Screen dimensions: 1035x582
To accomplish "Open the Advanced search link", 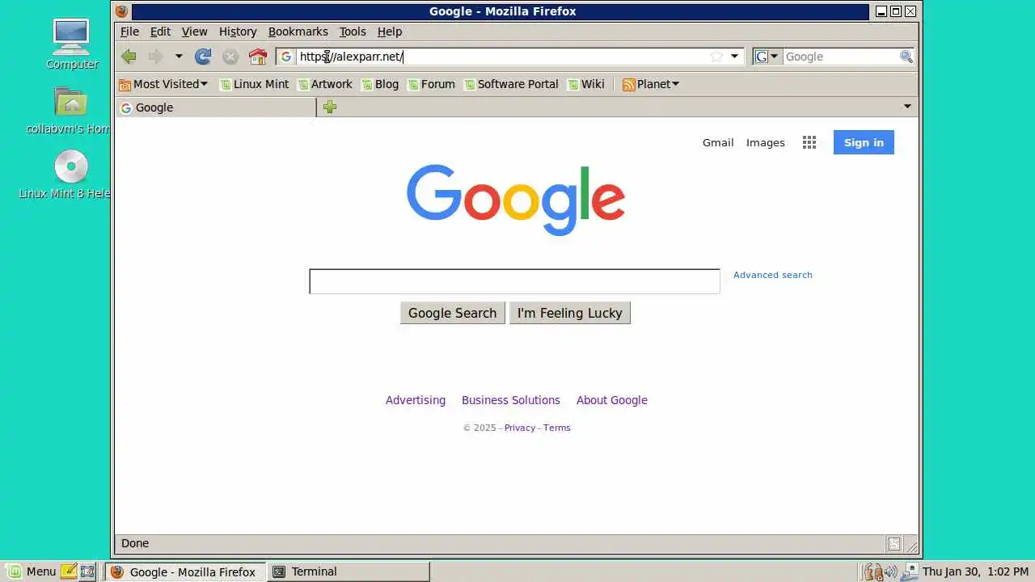I will (x=773, y=275).
